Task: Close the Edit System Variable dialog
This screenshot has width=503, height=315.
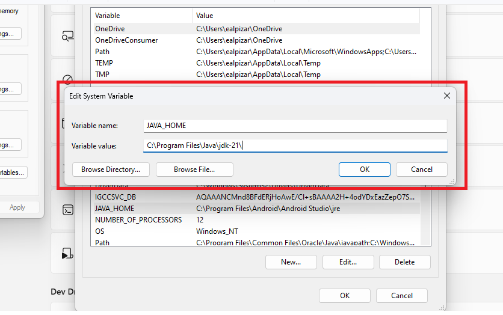Action: 446,96
